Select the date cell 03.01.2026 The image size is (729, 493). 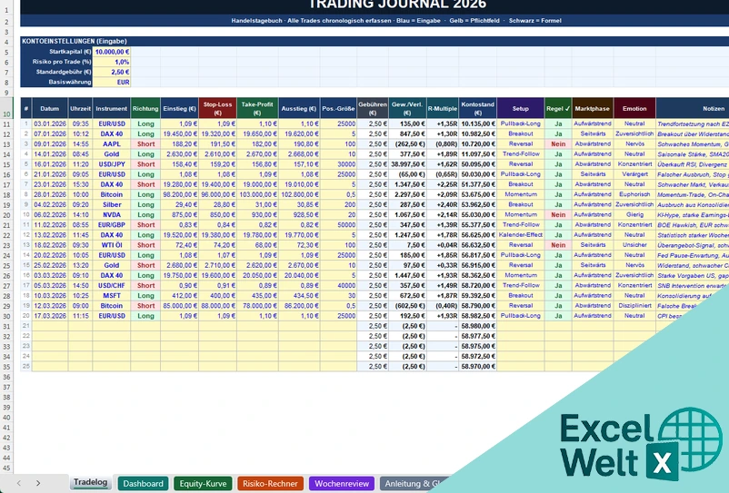(50, 124)
